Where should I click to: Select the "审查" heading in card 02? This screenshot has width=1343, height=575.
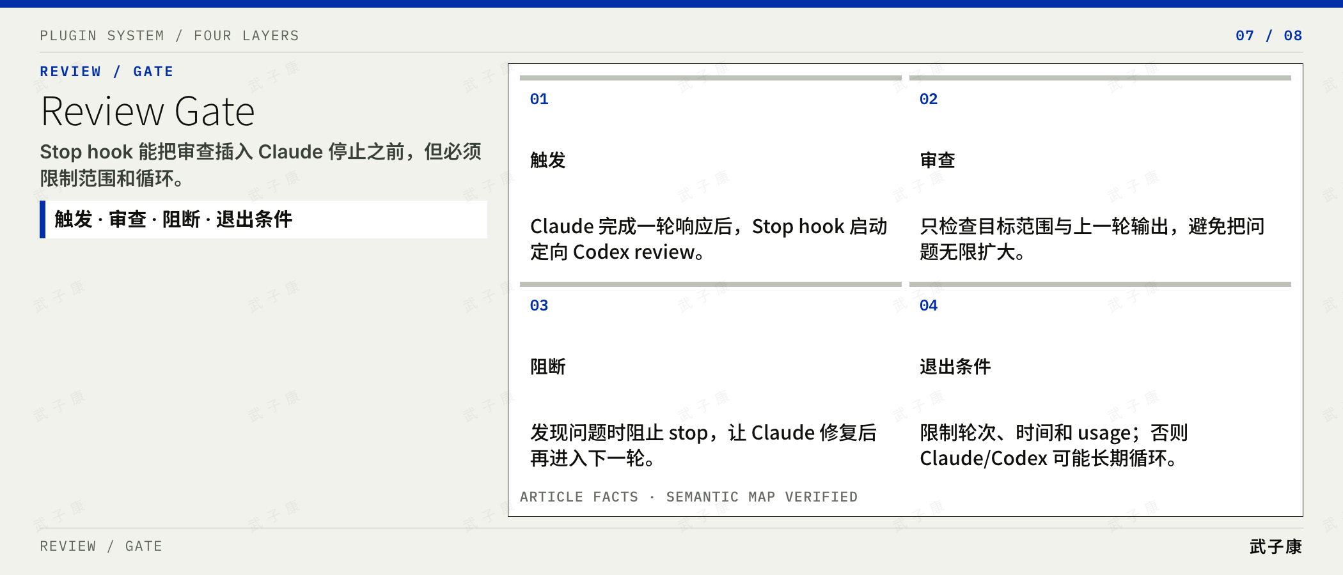pyautogui.click(x=938, y=160)
